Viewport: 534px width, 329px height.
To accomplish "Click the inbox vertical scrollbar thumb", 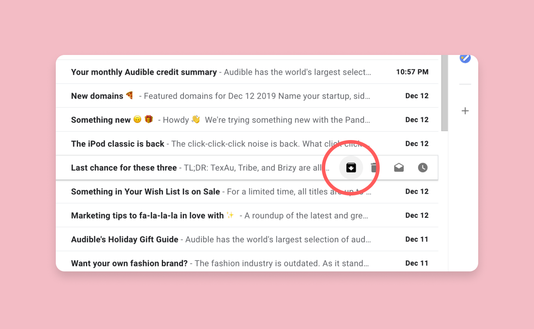I will pyautogui.click(x=445, y=93).
